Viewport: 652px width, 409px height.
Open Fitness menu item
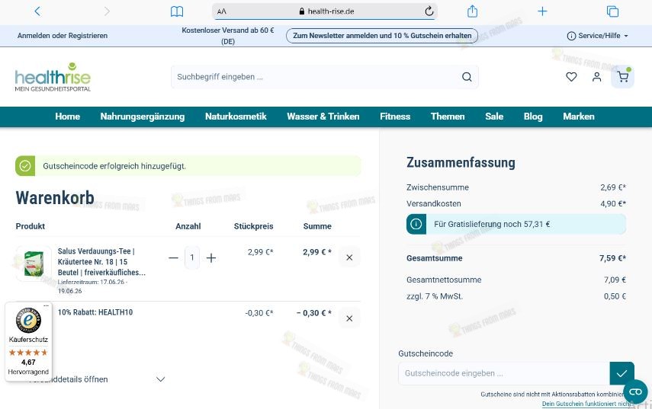(x=395, y=117)
